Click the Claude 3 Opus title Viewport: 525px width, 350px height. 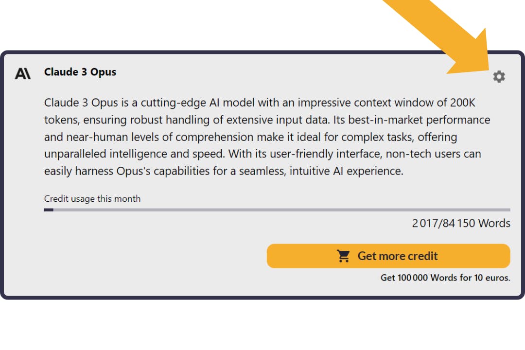[80, 72]
